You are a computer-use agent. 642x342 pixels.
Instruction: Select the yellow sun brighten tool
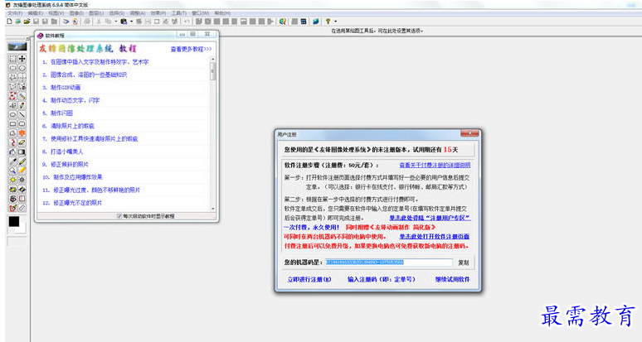(12, 180)
